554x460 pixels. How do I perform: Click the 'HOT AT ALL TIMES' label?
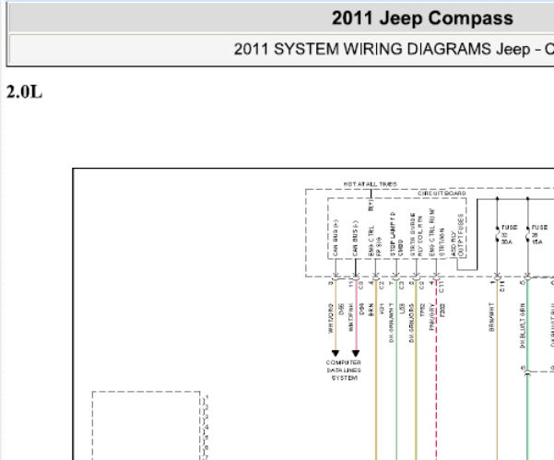(371, 184)
